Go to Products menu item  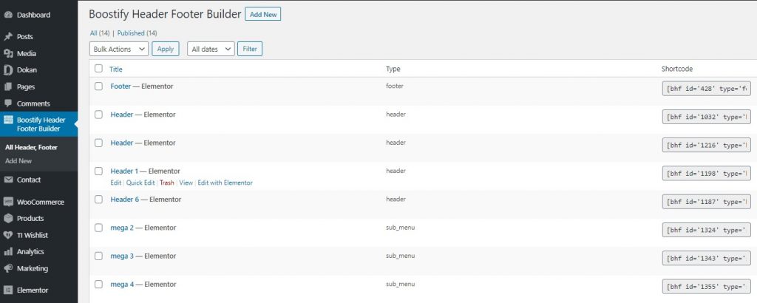click(x=30, y=219)
